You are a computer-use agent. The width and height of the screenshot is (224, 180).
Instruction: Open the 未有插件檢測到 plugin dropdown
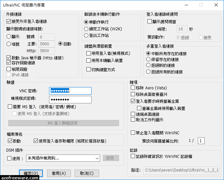63,158
